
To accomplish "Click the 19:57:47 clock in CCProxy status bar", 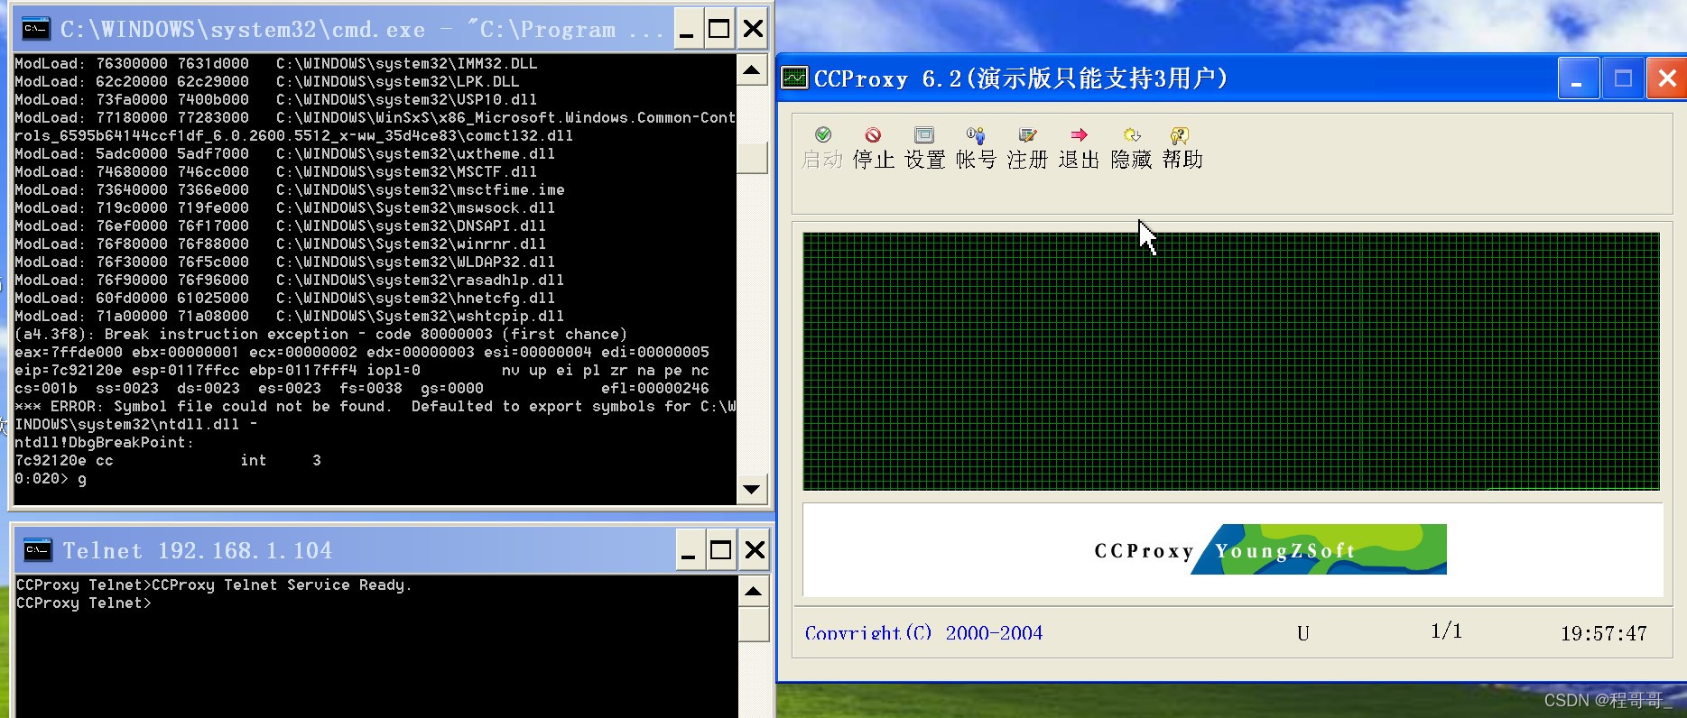I will point(1604,634).
